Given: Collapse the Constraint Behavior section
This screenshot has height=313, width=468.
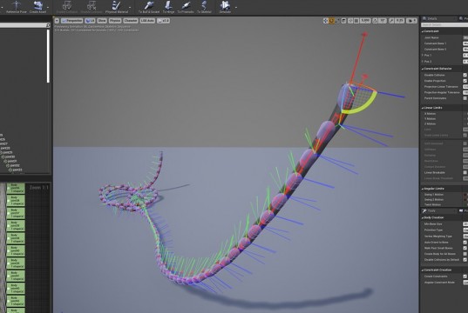Looking at the screenshot, I should point(423,69).
